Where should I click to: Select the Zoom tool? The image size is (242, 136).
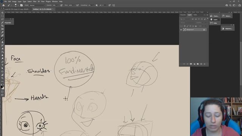(x=2, y=78)
